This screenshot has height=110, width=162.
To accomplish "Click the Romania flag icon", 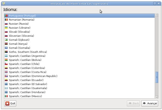I will click(6, 20).
